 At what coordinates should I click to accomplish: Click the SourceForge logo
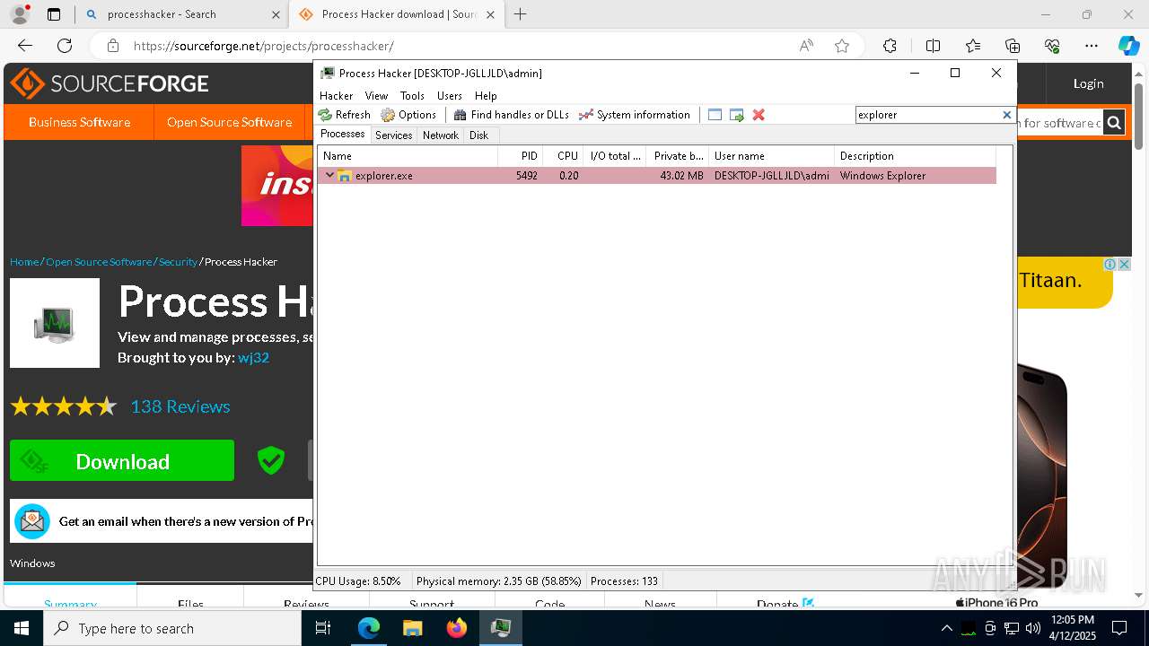[x=110, y=83]
